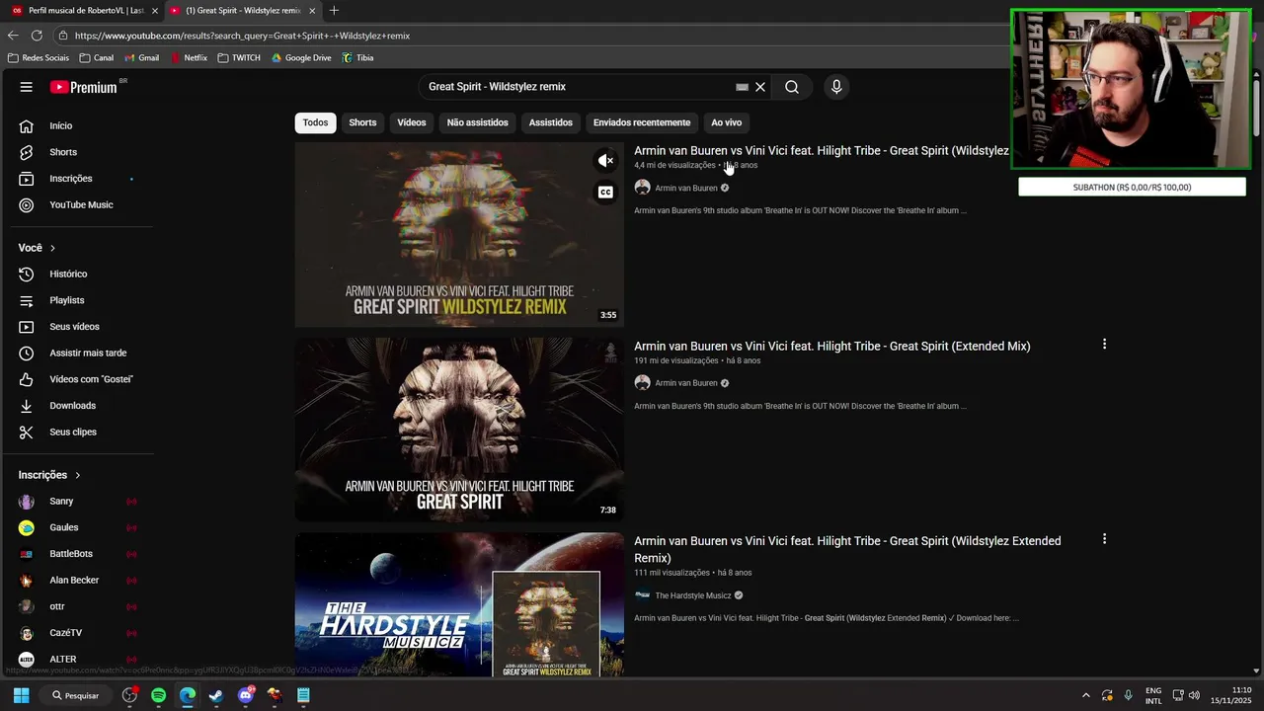
Task: Clear the search query with the X
Action: 760,87
